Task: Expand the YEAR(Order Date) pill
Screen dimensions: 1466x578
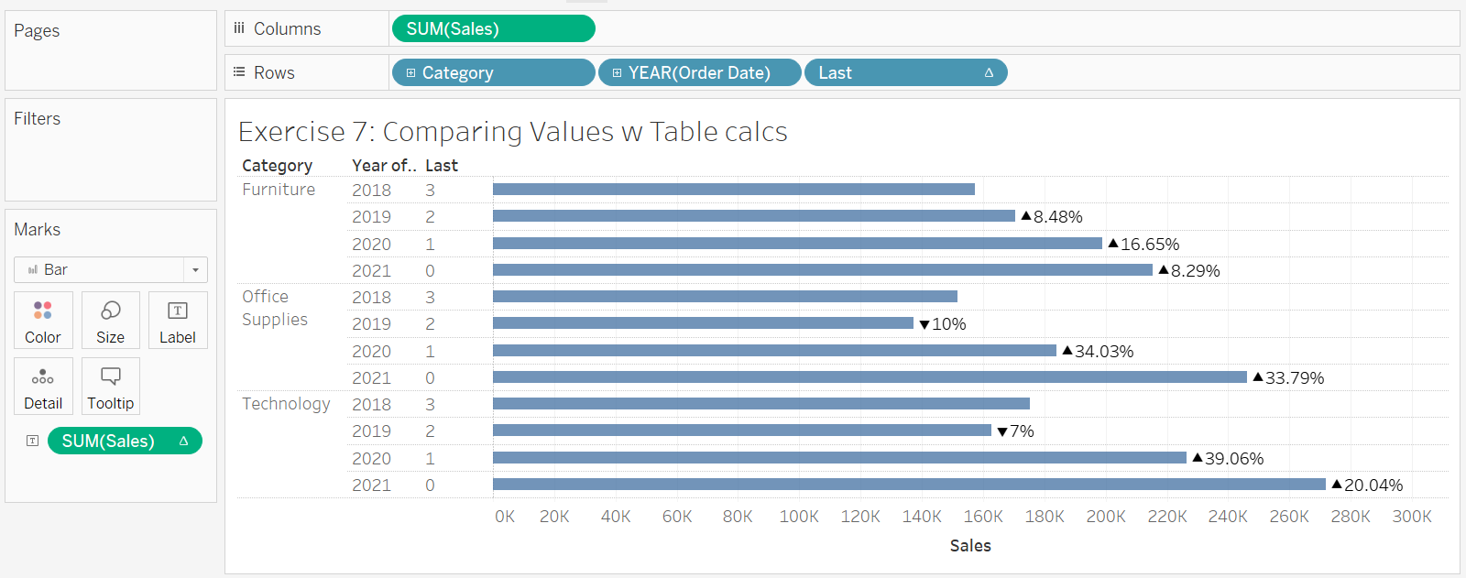Action: pos(618,73)
